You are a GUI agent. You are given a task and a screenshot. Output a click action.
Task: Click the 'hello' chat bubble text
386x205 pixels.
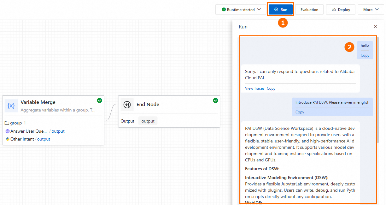click(x=365, y=45)
